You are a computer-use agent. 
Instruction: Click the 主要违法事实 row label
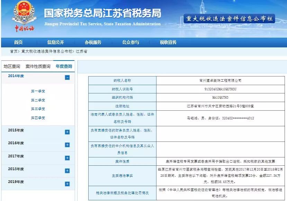click(122, 176)
